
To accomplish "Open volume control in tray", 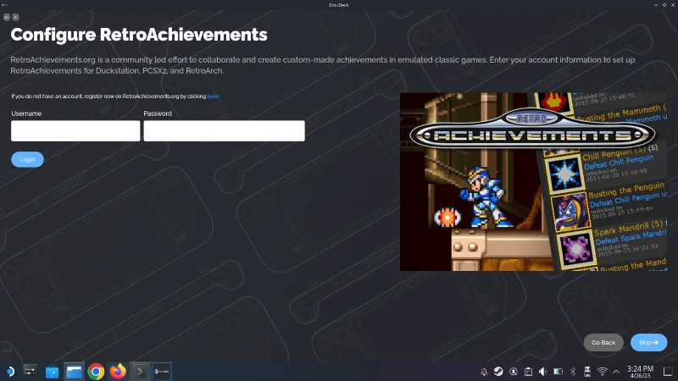I will tap(543, 372).
